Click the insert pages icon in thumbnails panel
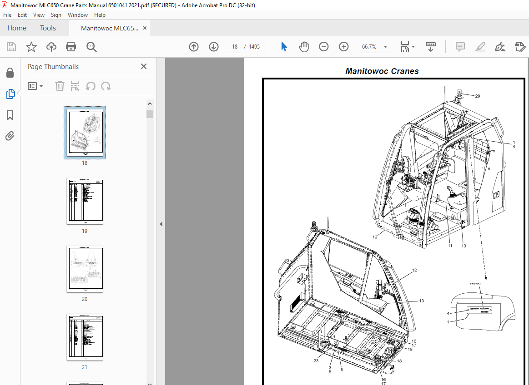This screenshot has width=529, height=385. click(75, 86)
